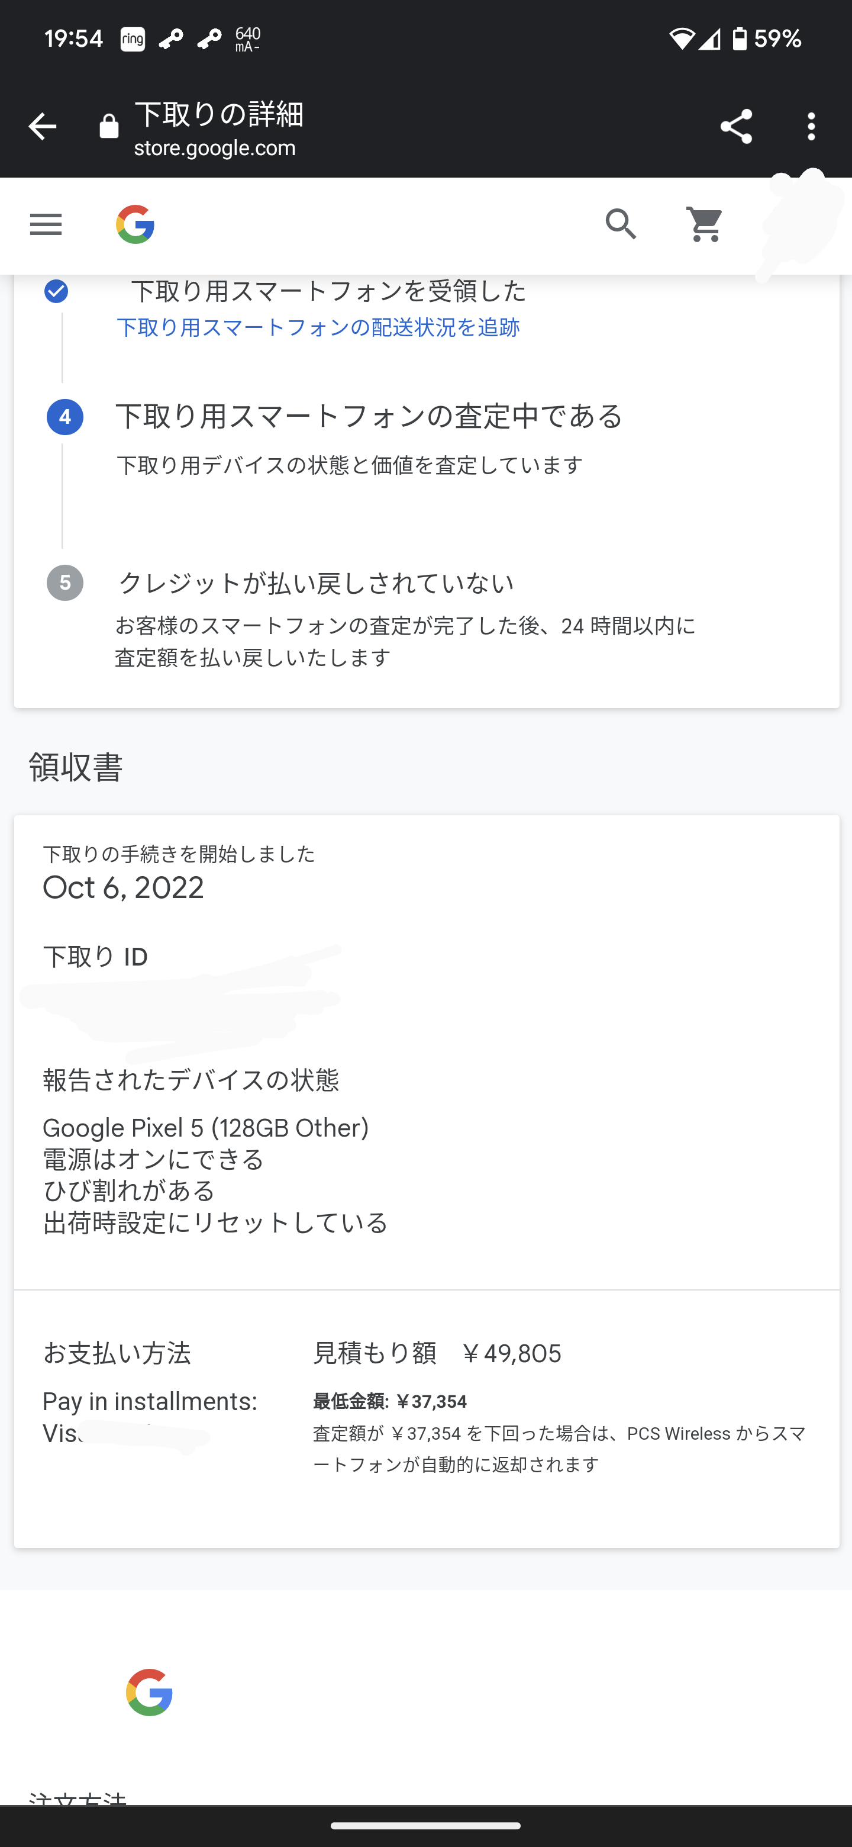Tap the bottom navigation gesture handle

(x=425, y=1826)
